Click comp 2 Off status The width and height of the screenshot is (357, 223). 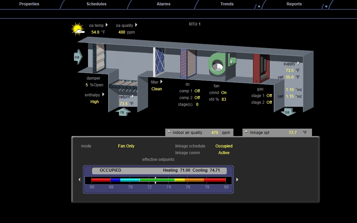coord(197,97)
